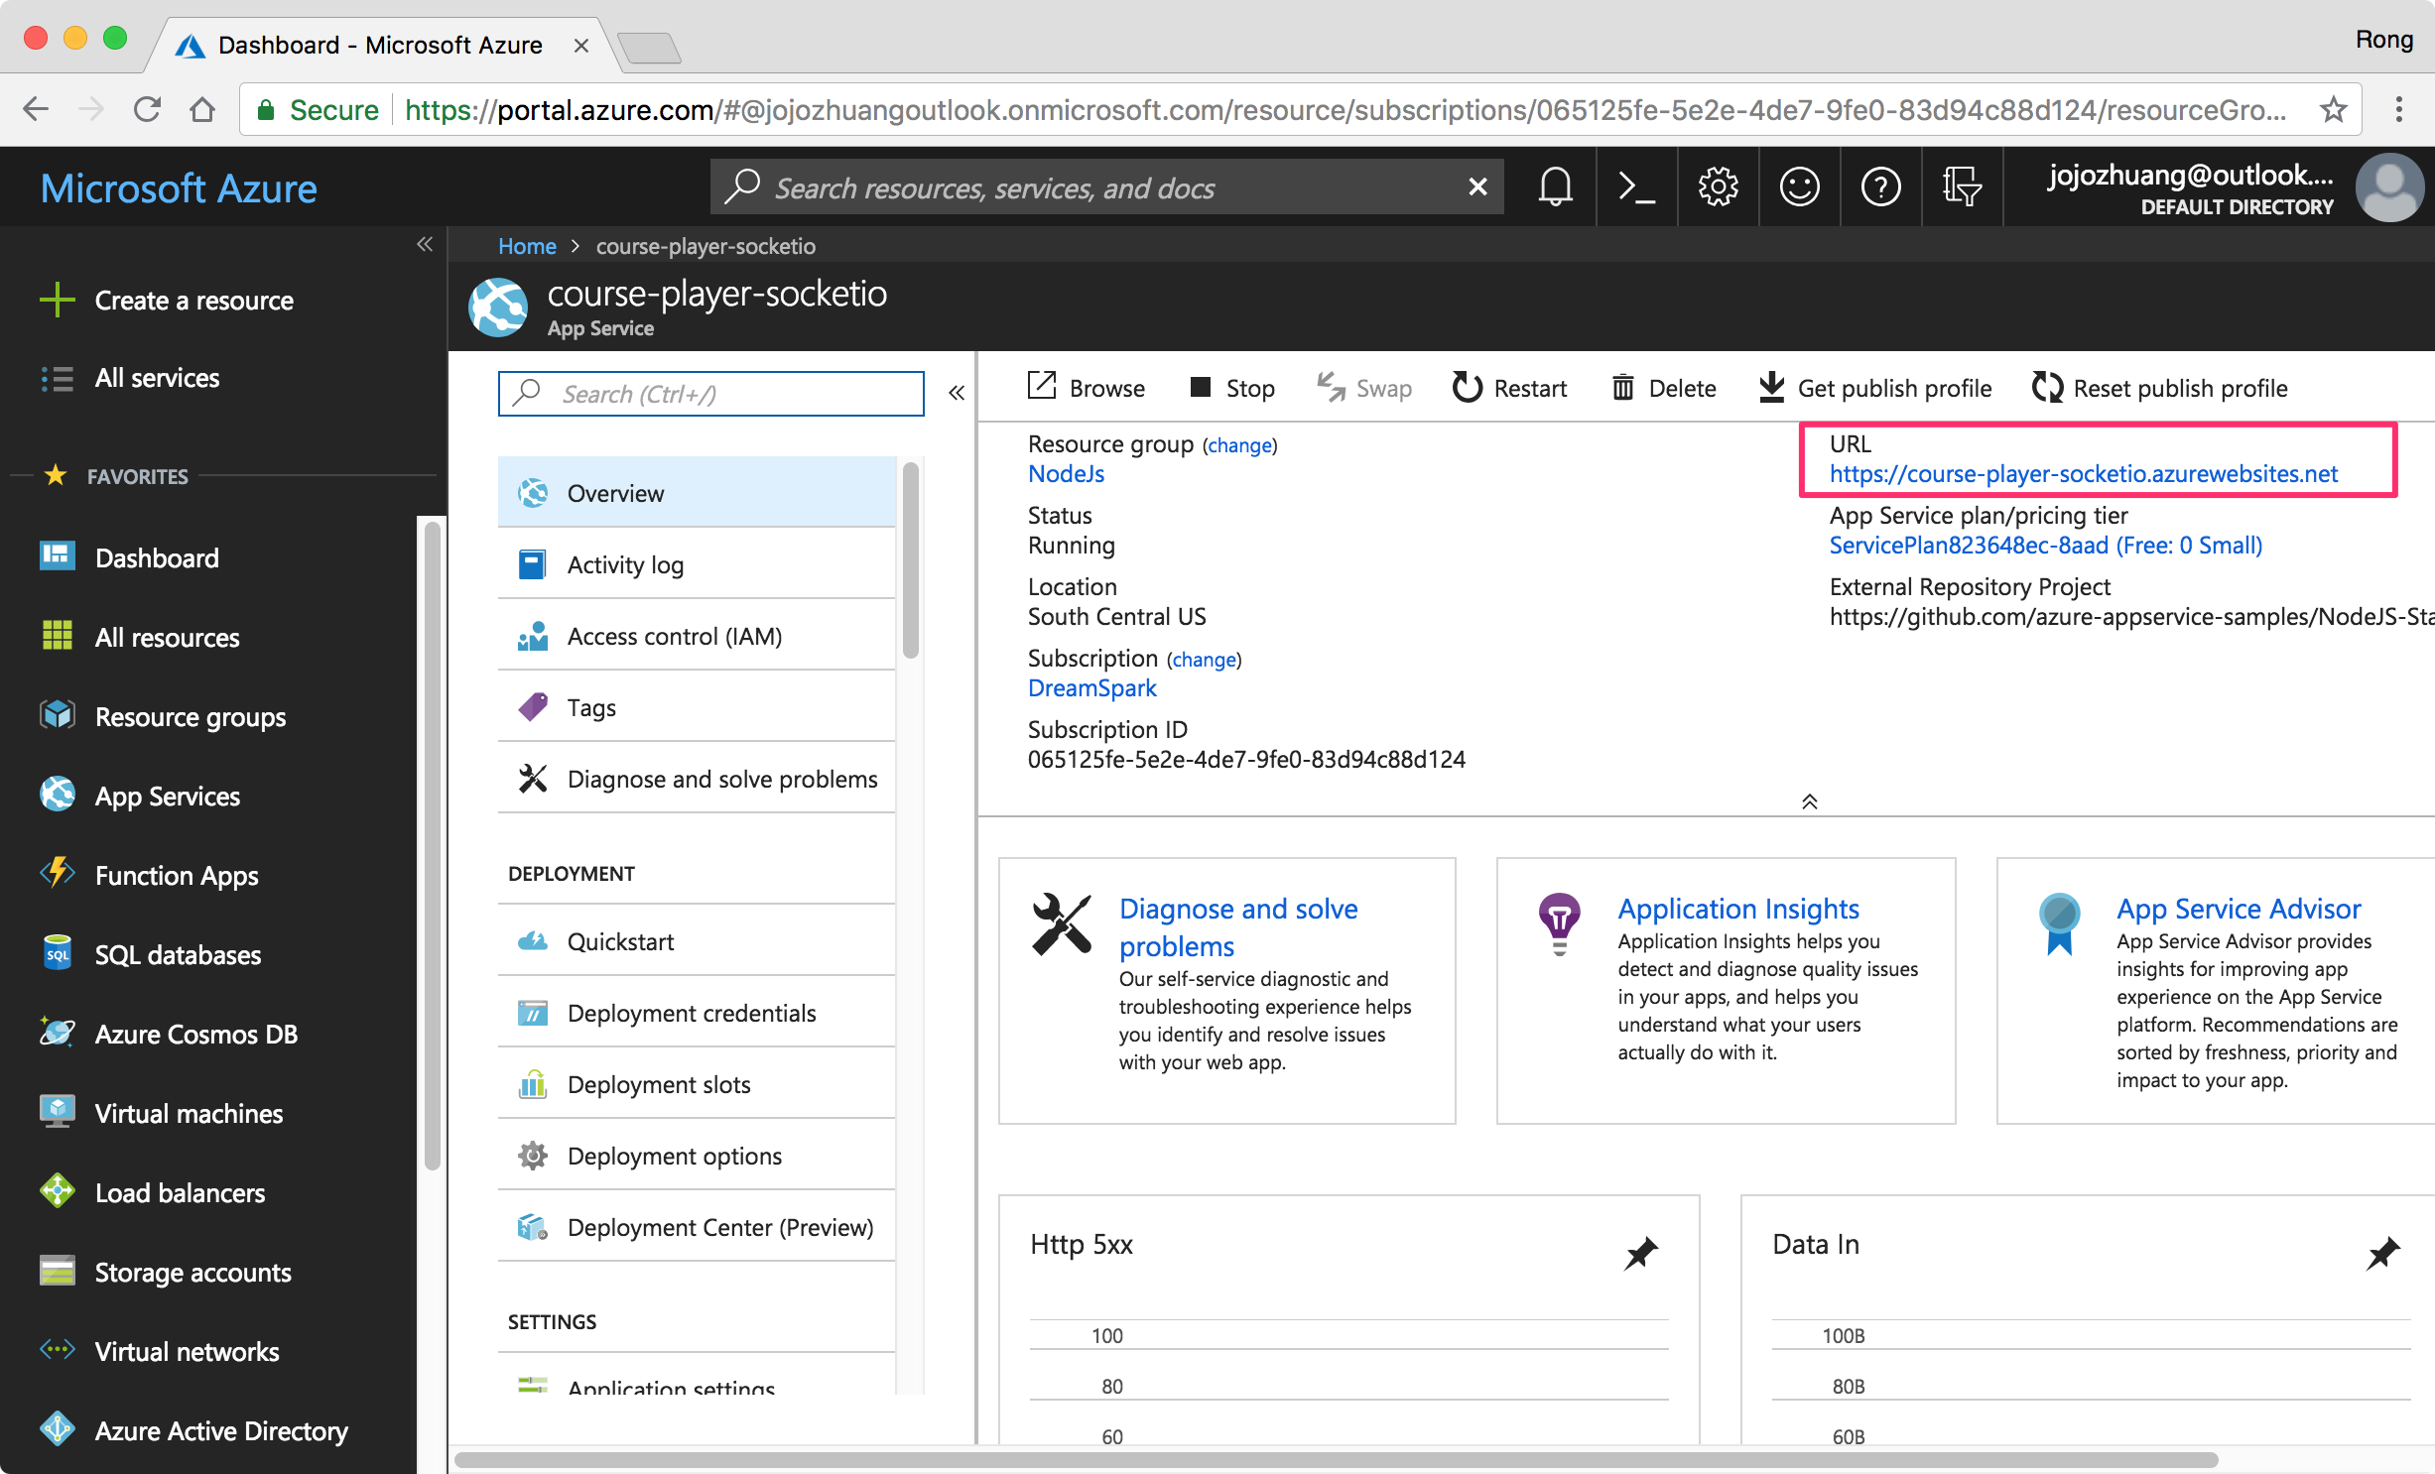This screenshot has width=2435, height=1474.
Task: Open the Diagnose and solve problems card
Action: pos(1227,991)
